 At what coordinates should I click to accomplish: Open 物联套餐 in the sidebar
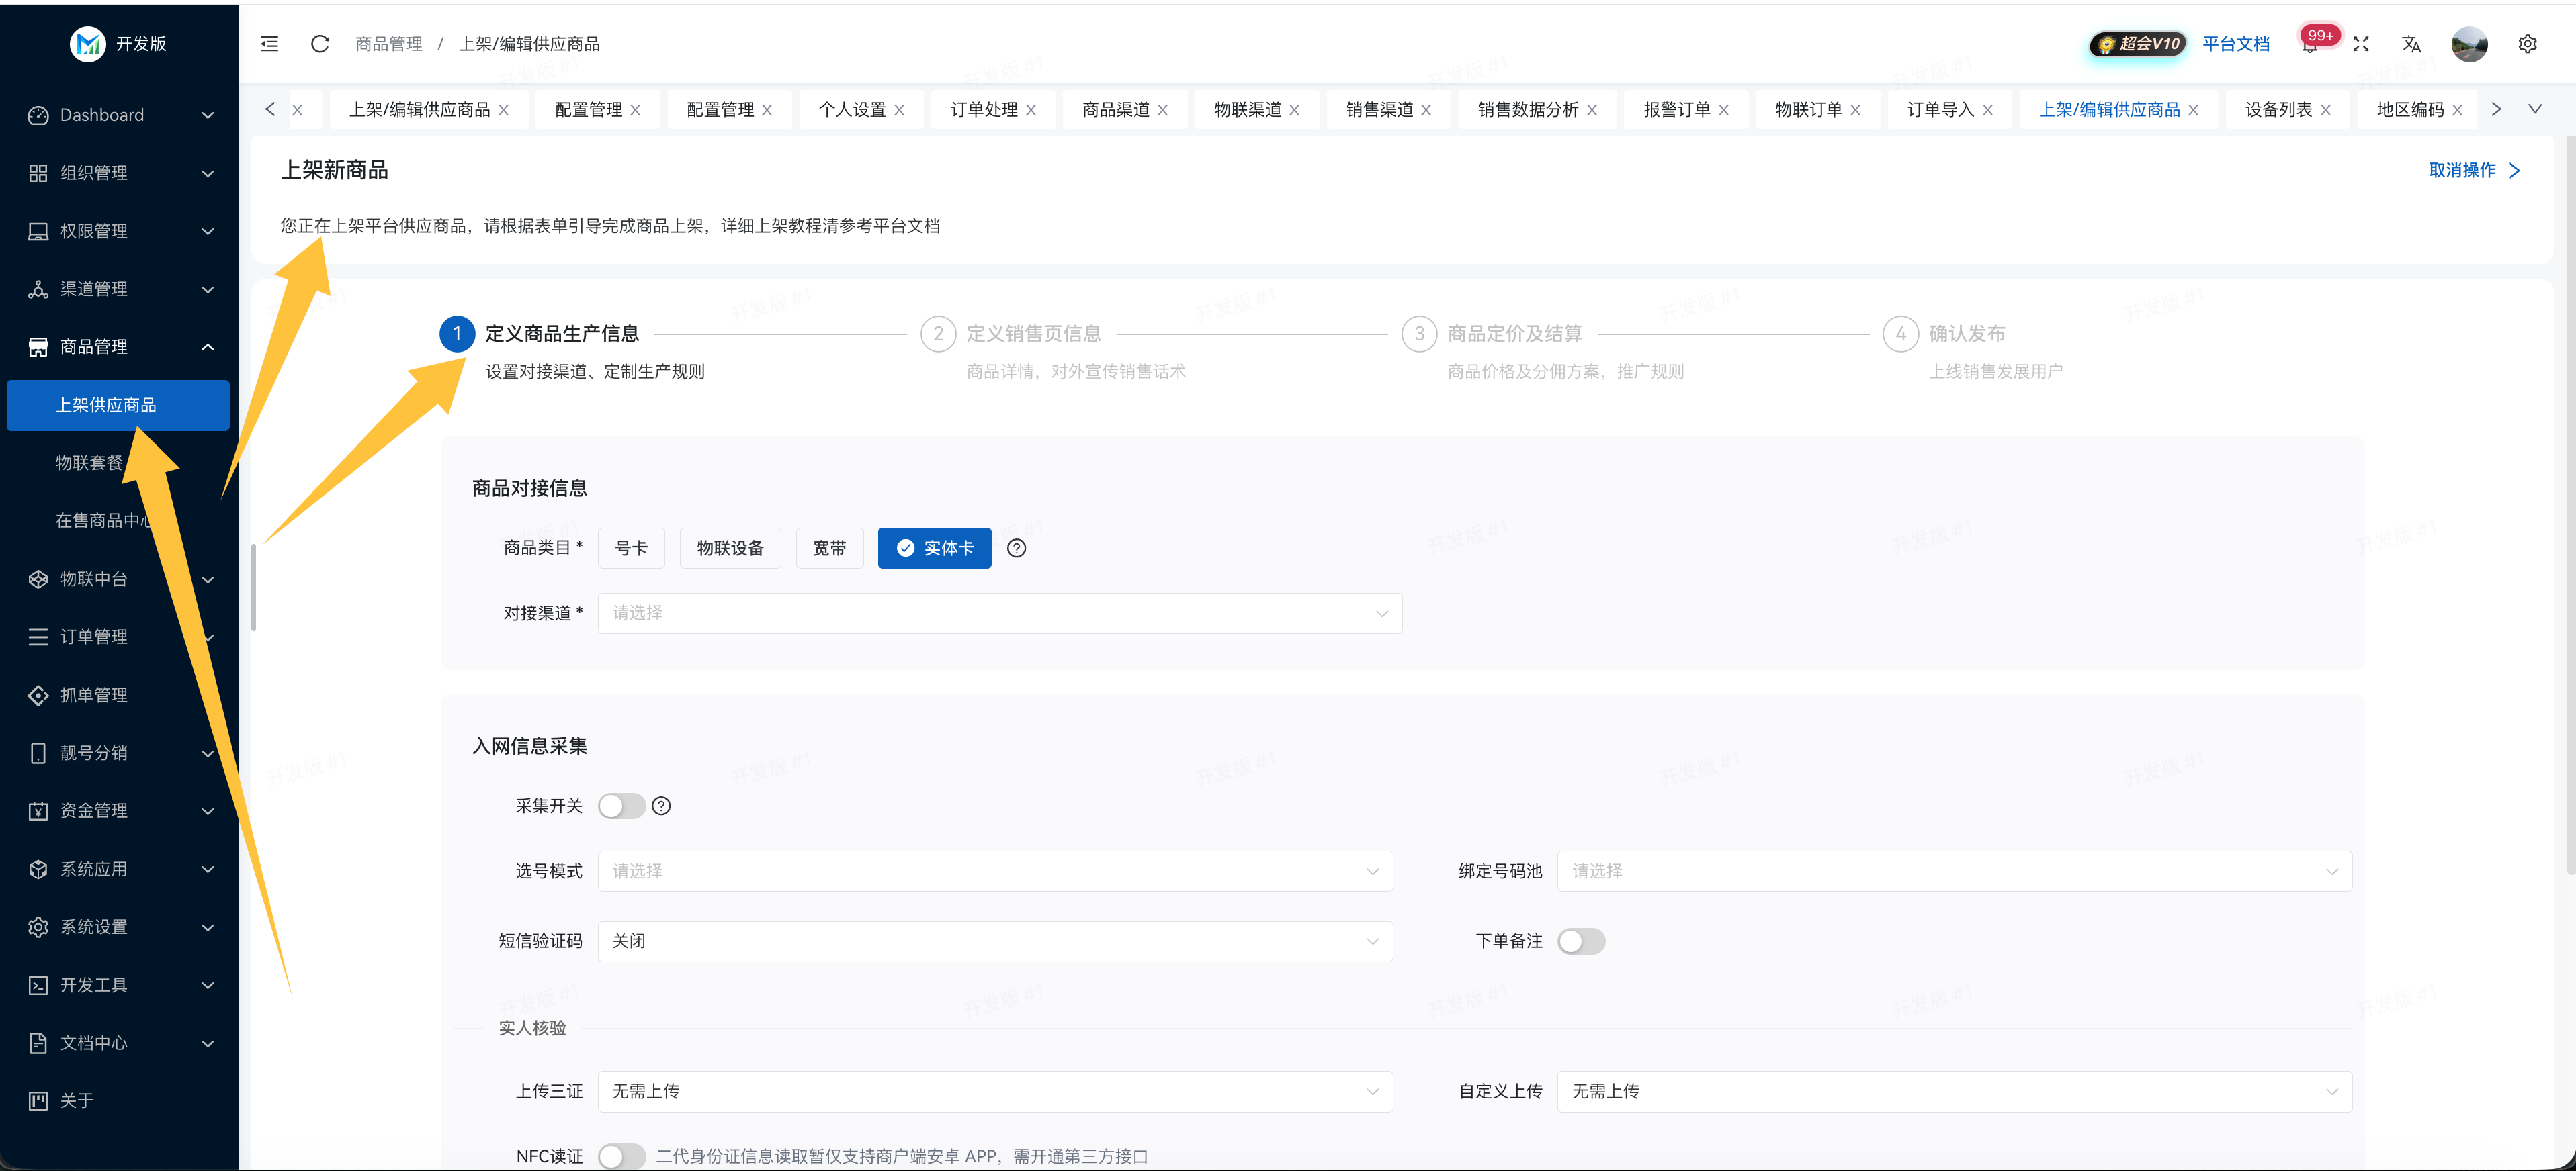[x=90, y=463]
